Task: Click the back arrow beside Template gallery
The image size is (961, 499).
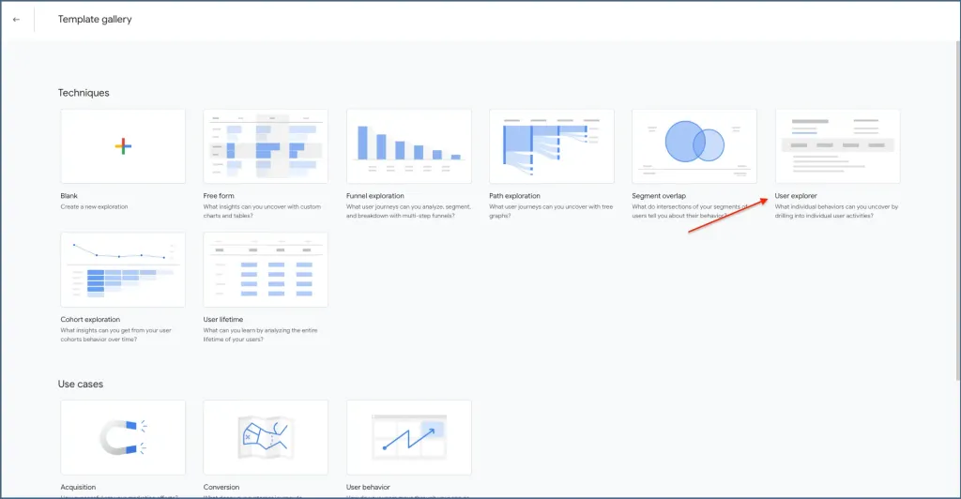Action: [17, 20]
